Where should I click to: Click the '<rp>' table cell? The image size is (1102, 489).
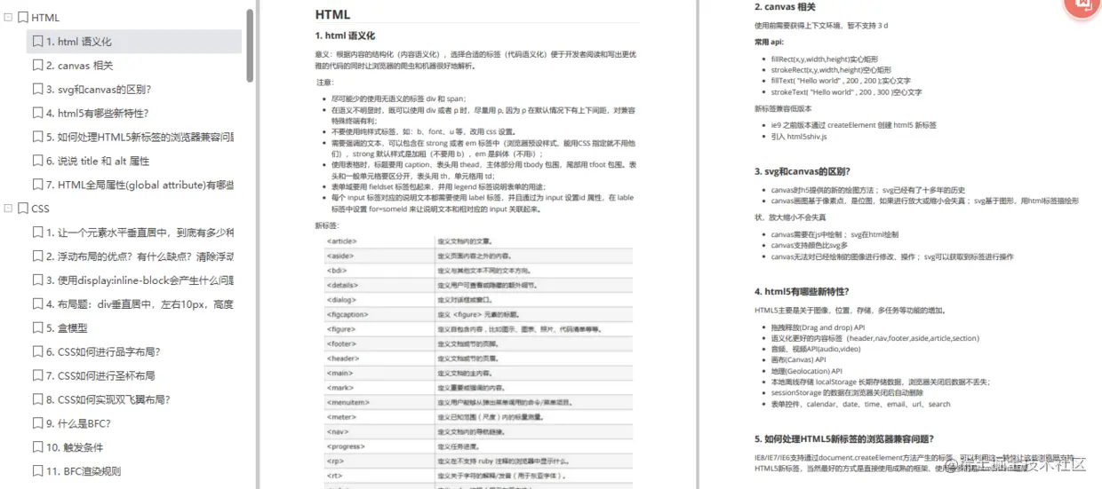click(379, 461)
